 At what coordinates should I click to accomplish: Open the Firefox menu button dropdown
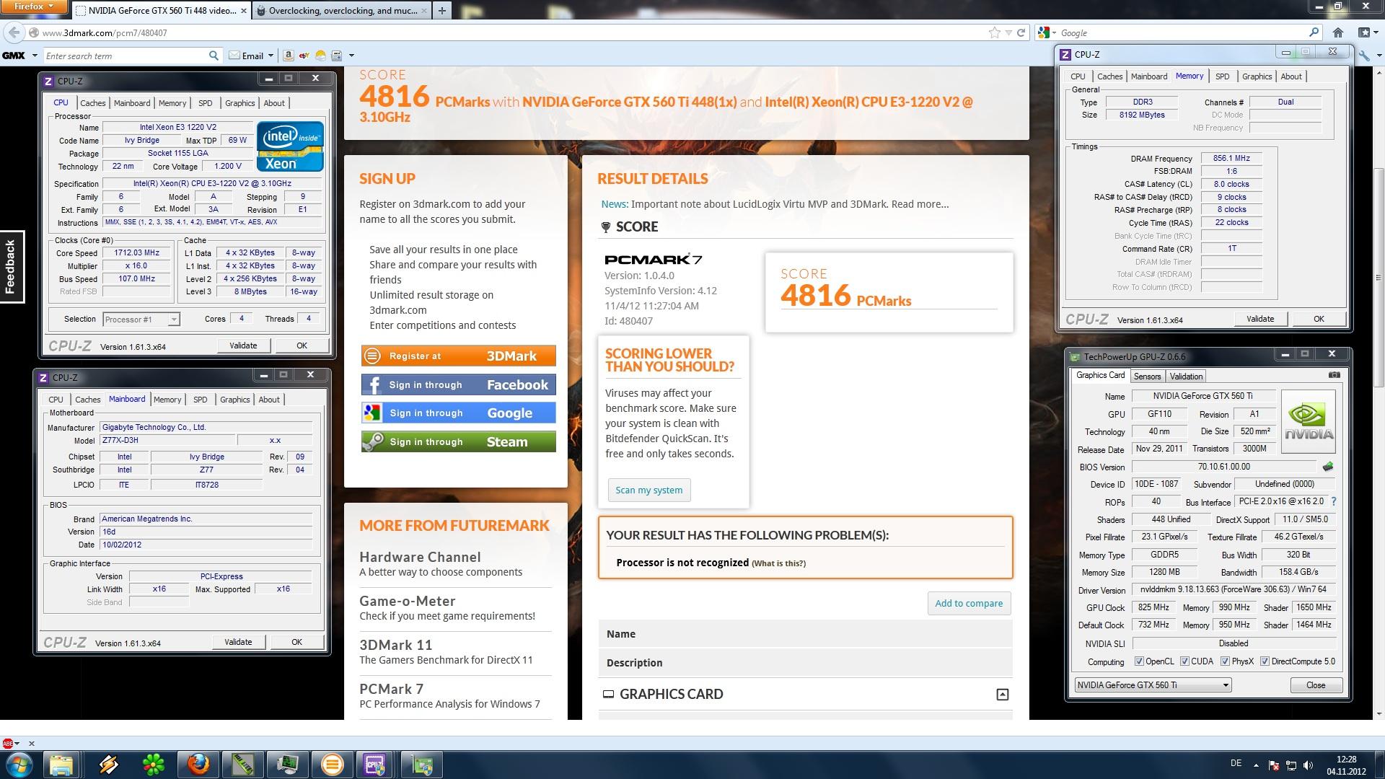pos(35,6)
